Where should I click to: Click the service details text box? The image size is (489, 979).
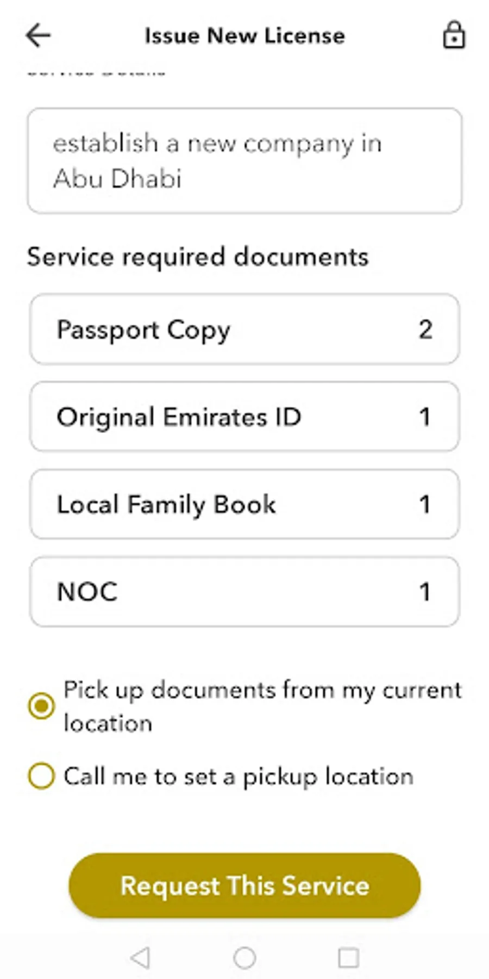tap(244, 160)
